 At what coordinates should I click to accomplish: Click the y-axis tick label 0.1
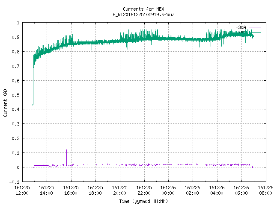(x=15, y=153)
